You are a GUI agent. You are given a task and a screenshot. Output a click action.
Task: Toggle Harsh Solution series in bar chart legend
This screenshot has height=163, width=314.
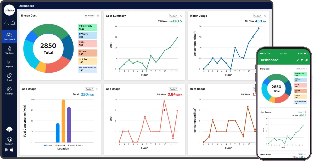pyautogui.click(x=75, y=145)
